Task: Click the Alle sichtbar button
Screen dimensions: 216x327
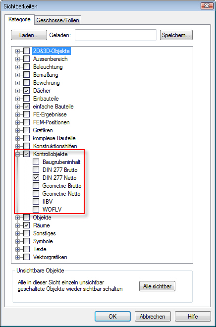Action: [157, 286]
